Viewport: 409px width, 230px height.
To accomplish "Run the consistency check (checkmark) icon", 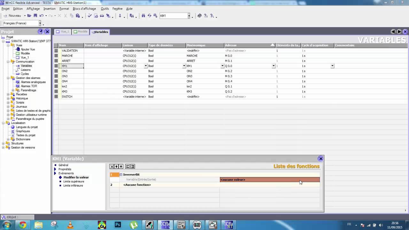I will (x=90, y=16).
